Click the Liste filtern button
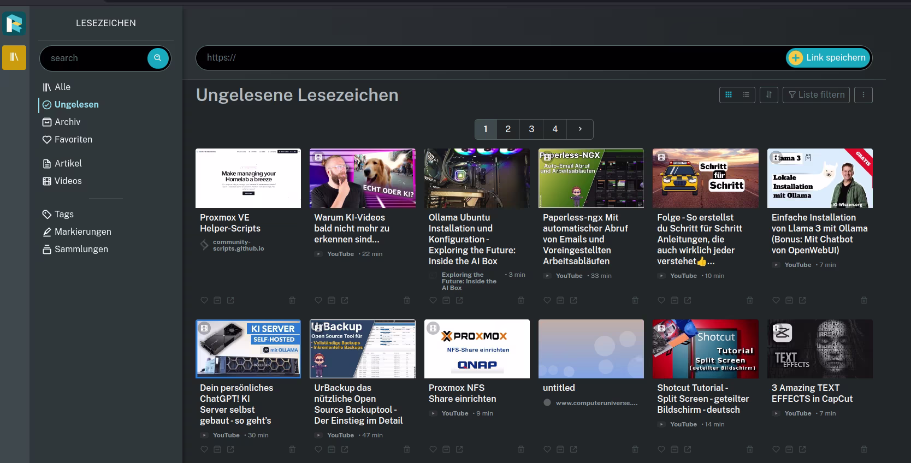This screenshot has height=463, width=911. pyautogui.click(x=817, y=95)
